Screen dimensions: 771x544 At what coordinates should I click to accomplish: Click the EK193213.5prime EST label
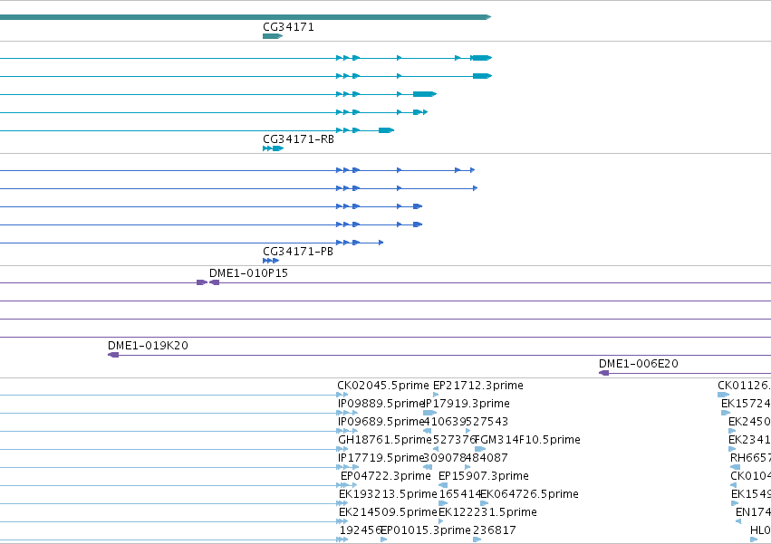[388, 494]
